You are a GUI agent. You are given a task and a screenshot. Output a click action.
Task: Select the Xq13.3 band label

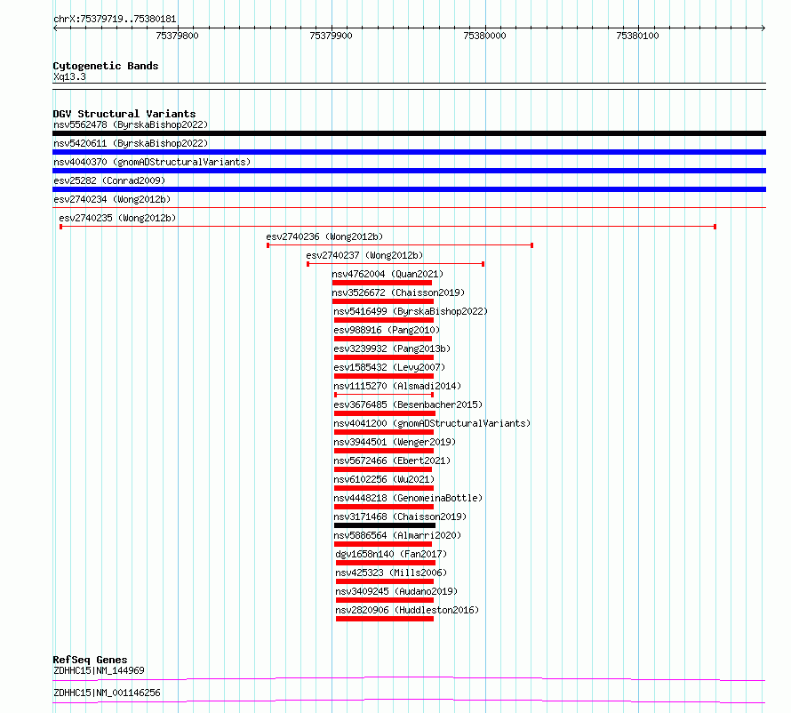coord(69,76)
